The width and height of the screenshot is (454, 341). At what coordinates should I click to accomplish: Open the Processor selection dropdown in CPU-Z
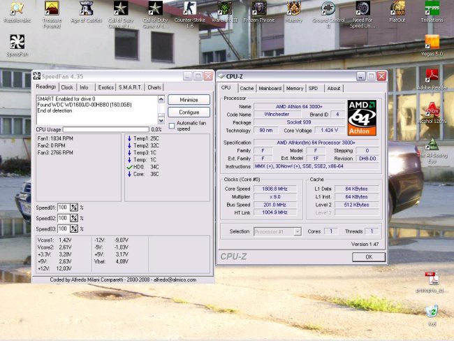pos(298,231)
